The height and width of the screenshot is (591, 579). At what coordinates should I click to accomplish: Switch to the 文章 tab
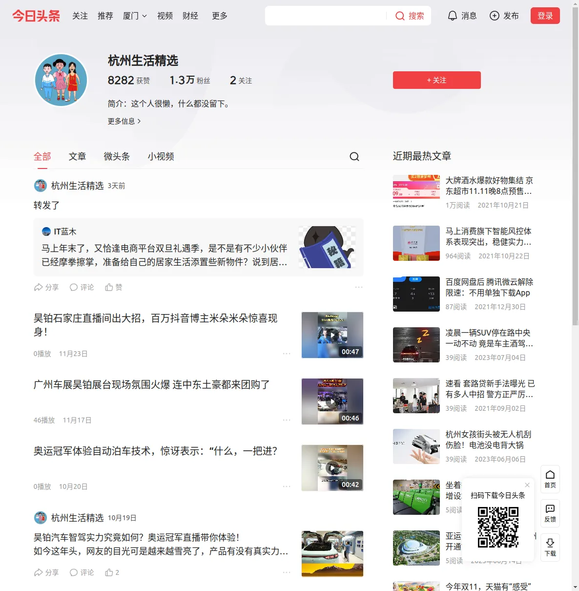coord(77,156)
